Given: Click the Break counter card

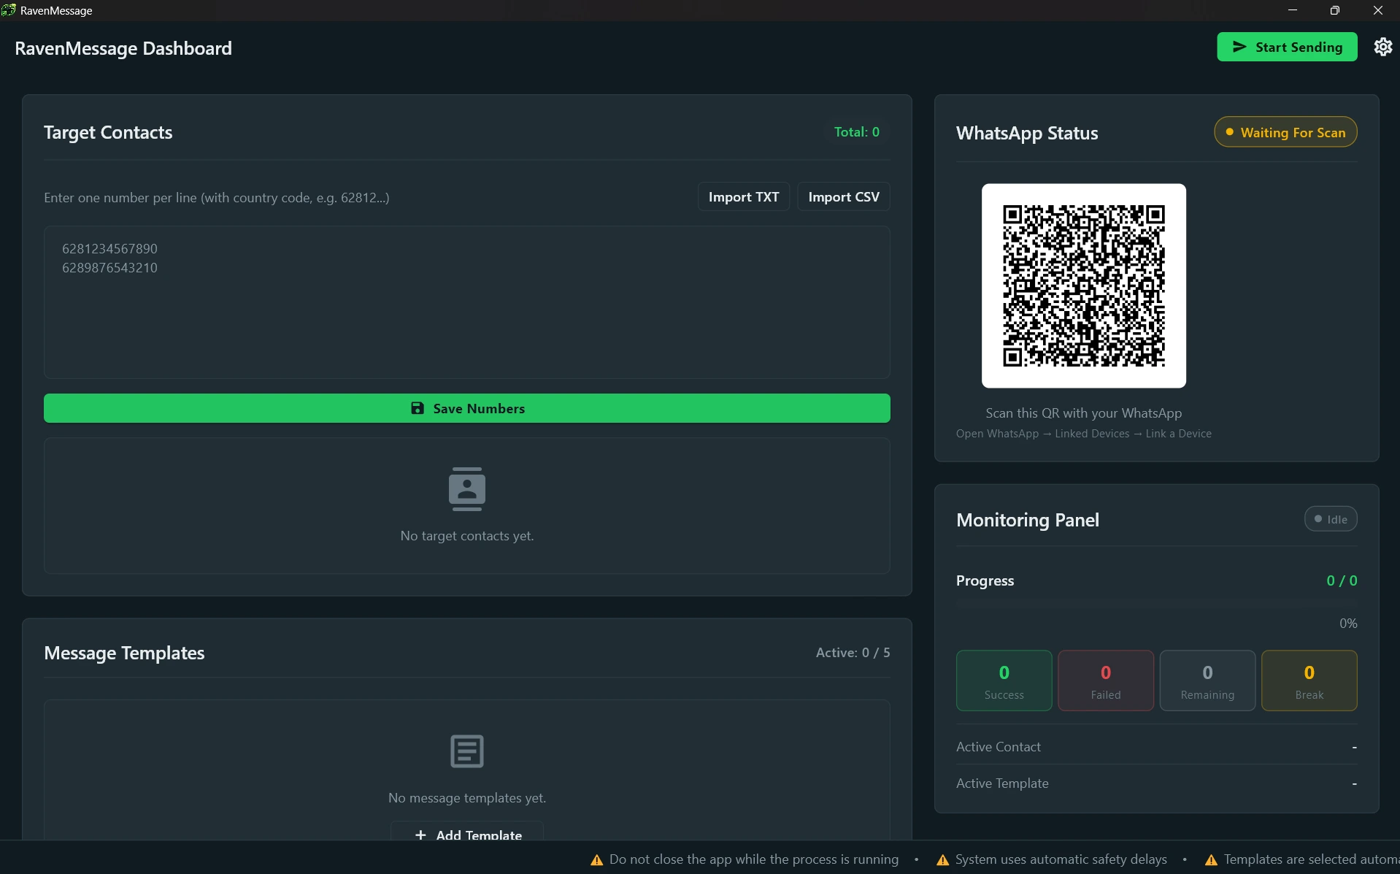Looking at the screenshot, I should coord(1309,681).
